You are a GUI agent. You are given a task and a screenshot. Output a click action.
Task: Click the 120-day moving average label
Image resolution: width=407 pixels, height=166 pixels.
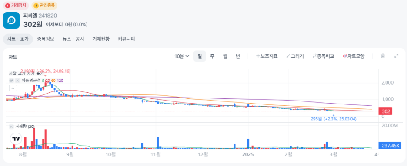point(60,81)
